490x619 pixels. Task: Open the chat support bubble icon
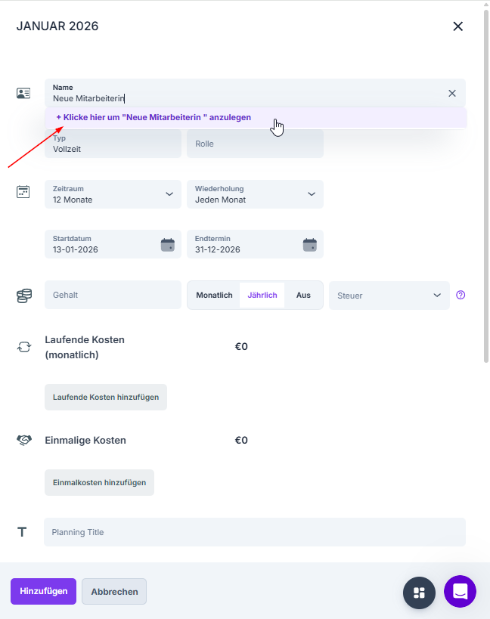click(460, 592)
